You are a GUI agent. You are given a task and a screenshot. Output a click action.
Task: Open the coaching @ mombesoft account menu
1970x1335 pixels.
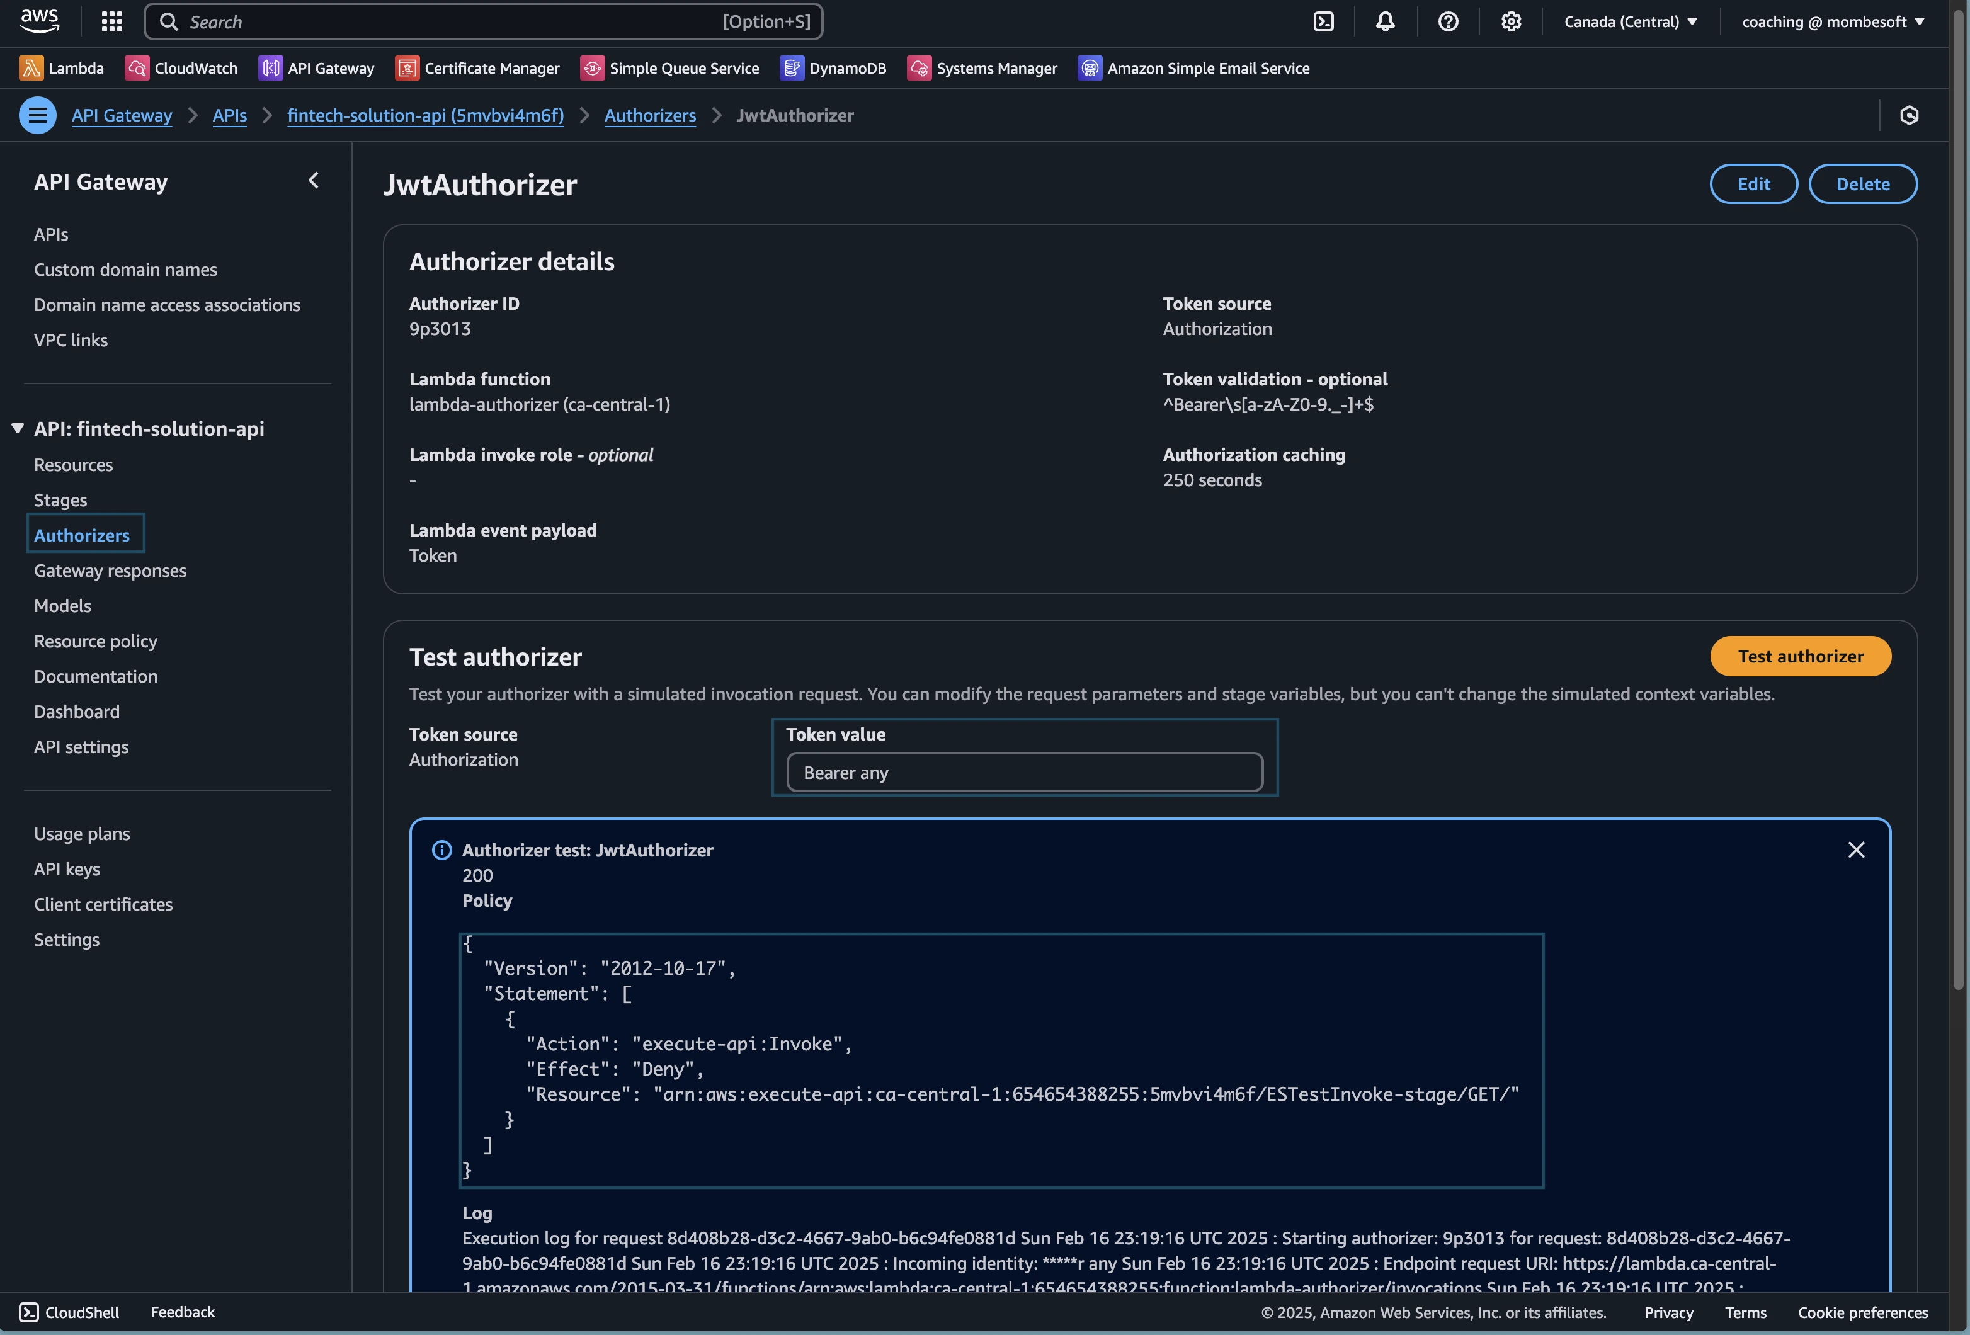(x=1833, y=21)
